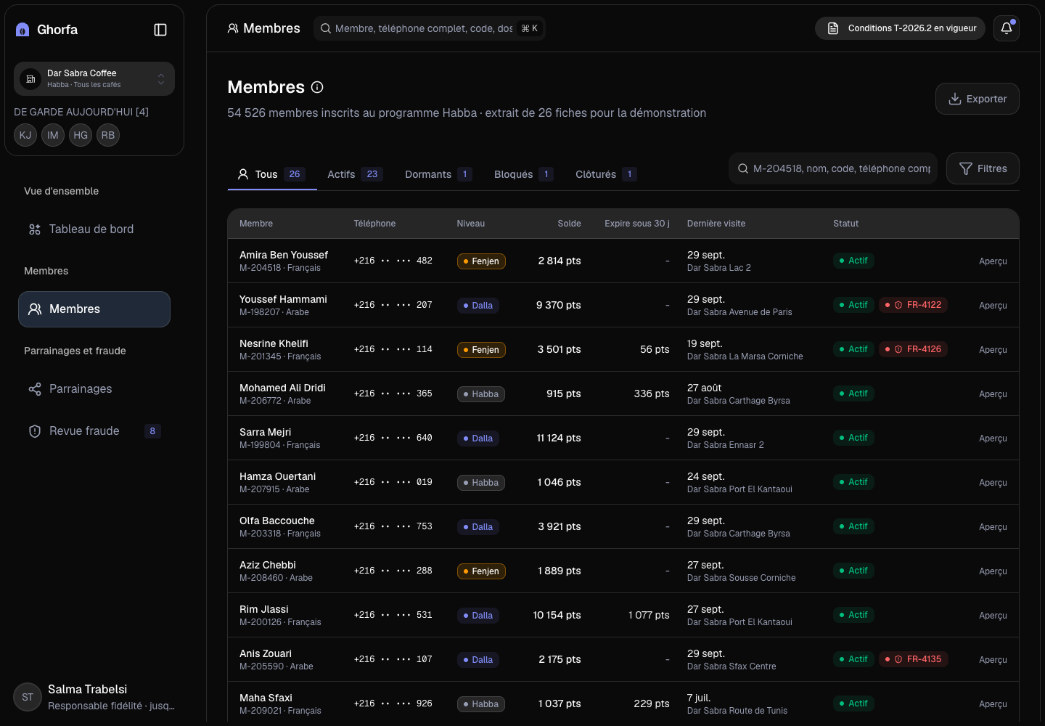This screenshot has width=1045, height=726.
Task: Switch to the Bloqués tab
Action: point(523,174)
